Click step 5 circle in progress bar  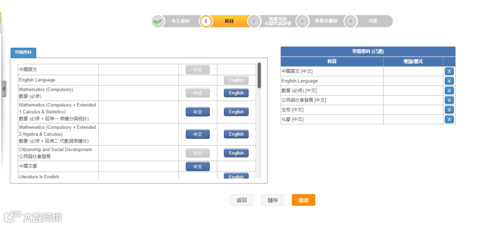351,21
